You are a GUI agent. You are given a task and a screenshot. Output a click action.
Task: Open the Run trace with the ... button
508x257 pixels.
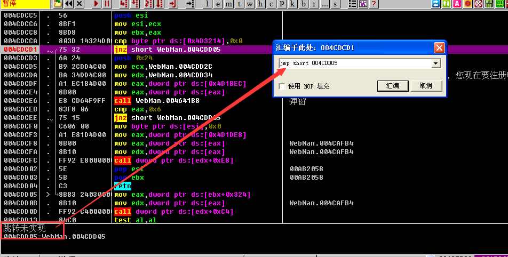(x=324, y=4)
